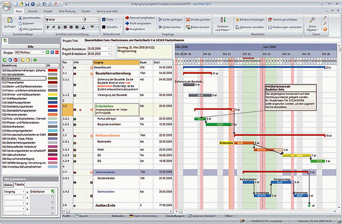
Task: Click the red Sammel eingliedern arrow
Action: pyautogui.click(x=127, y=18)
